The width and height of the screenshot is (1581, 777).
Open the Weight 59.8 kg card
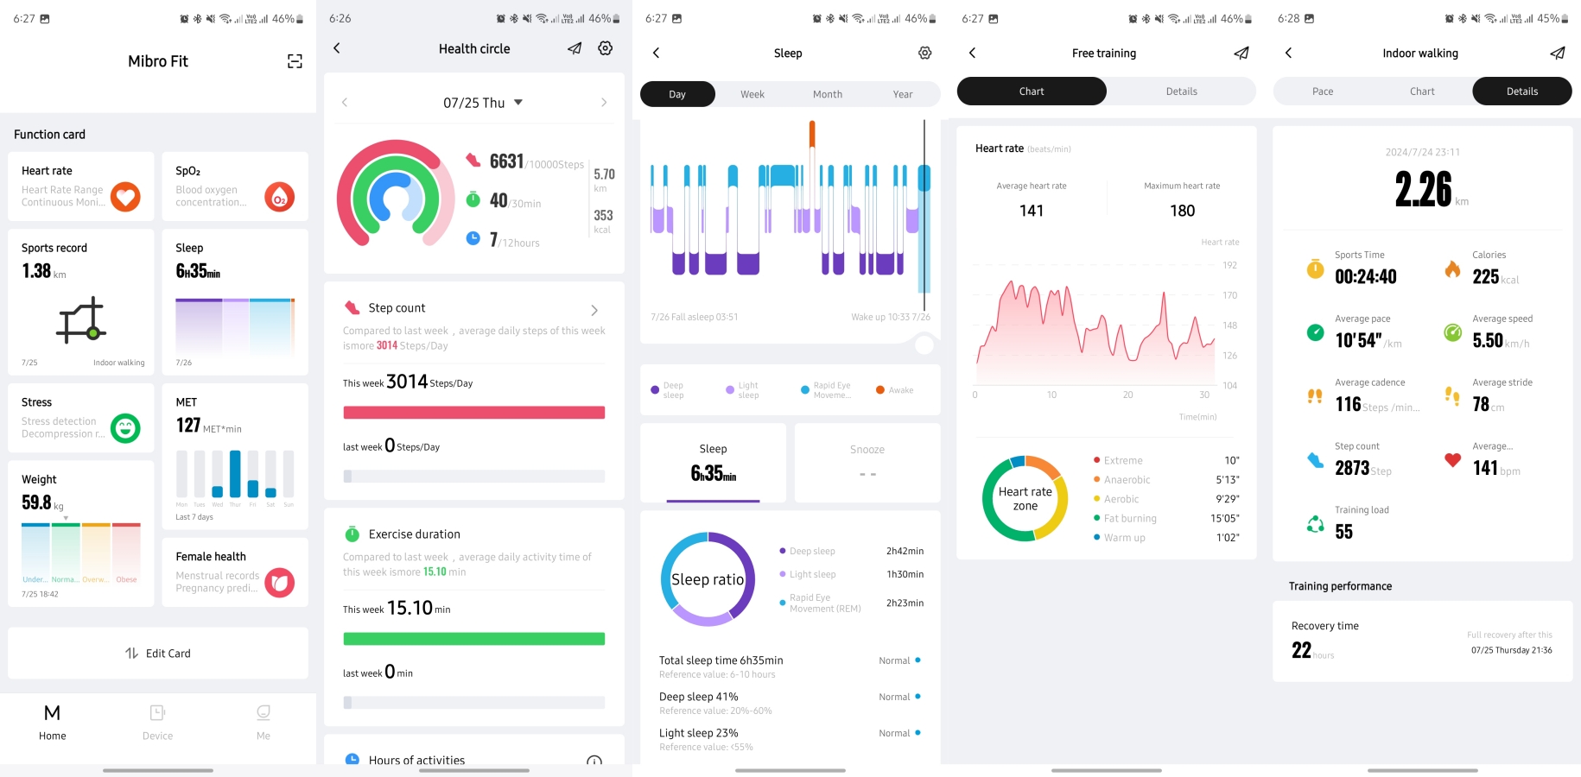[x=81, y=534]
